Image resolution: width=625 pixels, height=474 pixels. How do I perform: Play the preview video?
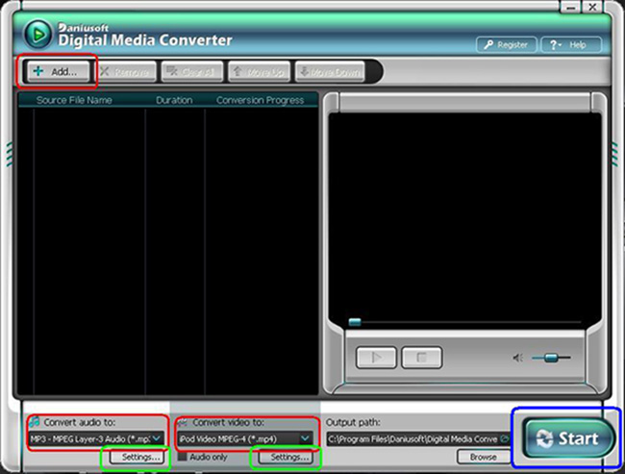point(376,358)
